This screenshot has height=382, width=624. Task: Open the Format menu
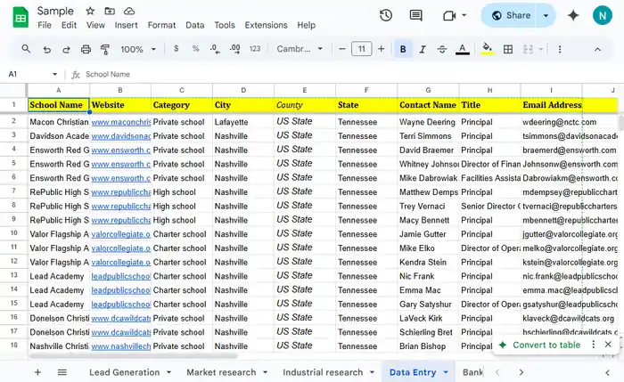coord(161,25)
